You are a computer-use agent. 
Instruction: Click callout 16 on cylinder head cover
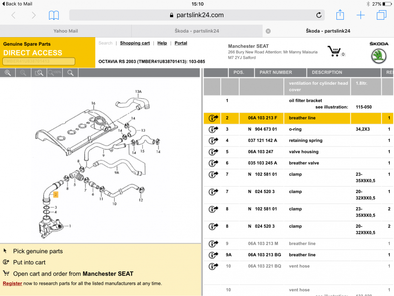coord(94,103)
